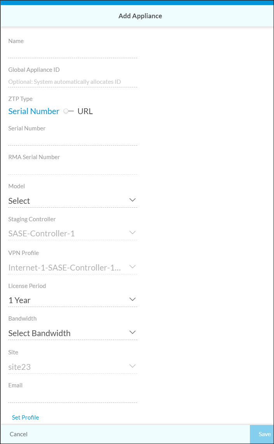Switch ZTP Type back to Serial Number

tap(34, 111)
